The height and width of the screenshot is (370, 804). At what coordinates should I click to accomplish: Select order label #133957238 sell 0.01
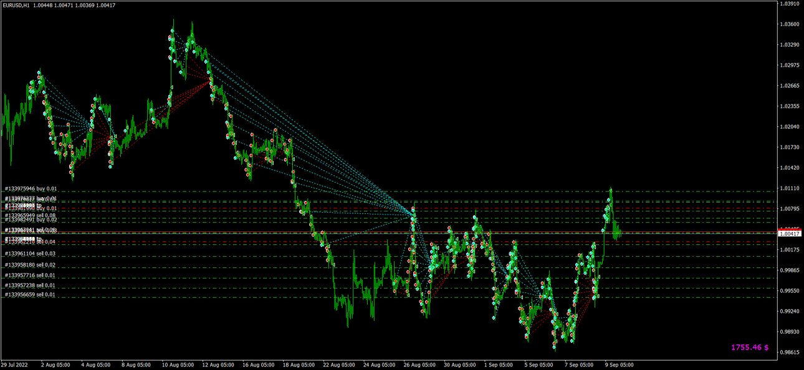click(x=31, y=285)
